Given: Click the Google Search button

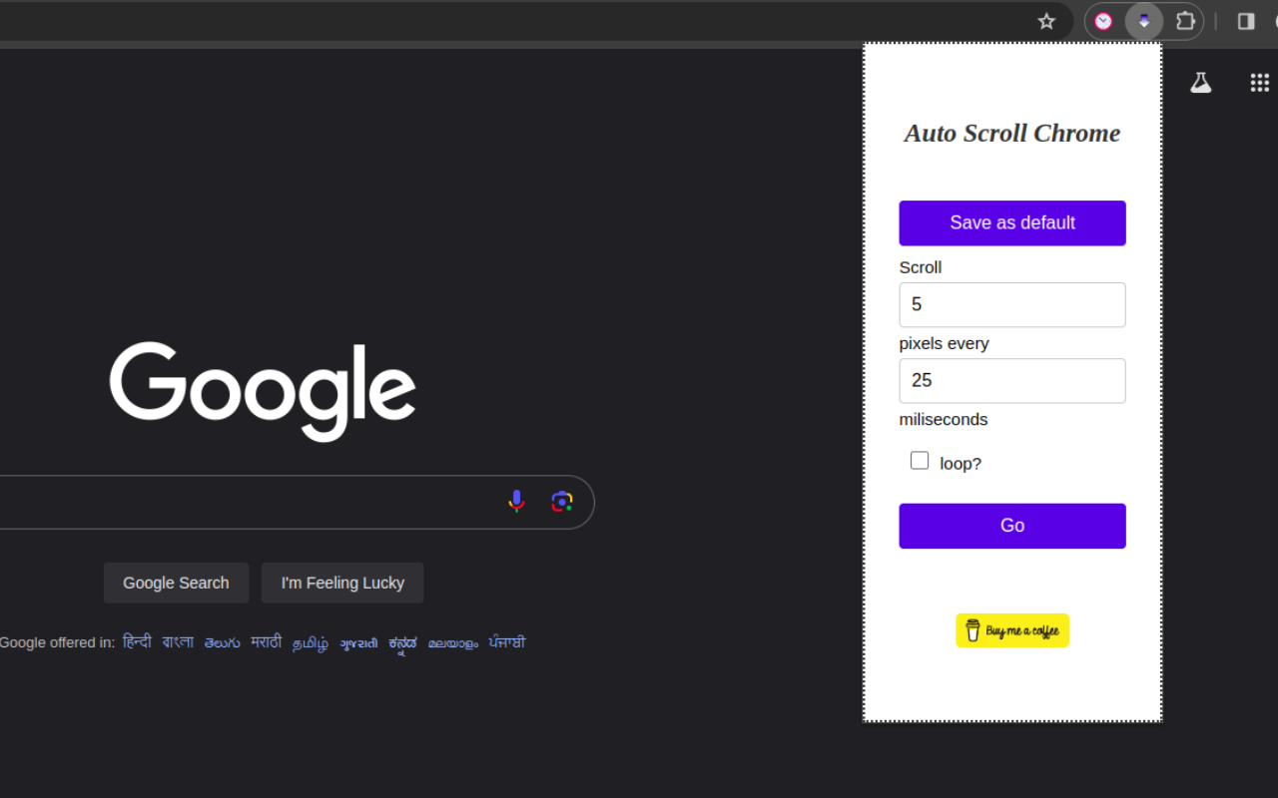Looking at the screenshot, I should click(176, 583).
